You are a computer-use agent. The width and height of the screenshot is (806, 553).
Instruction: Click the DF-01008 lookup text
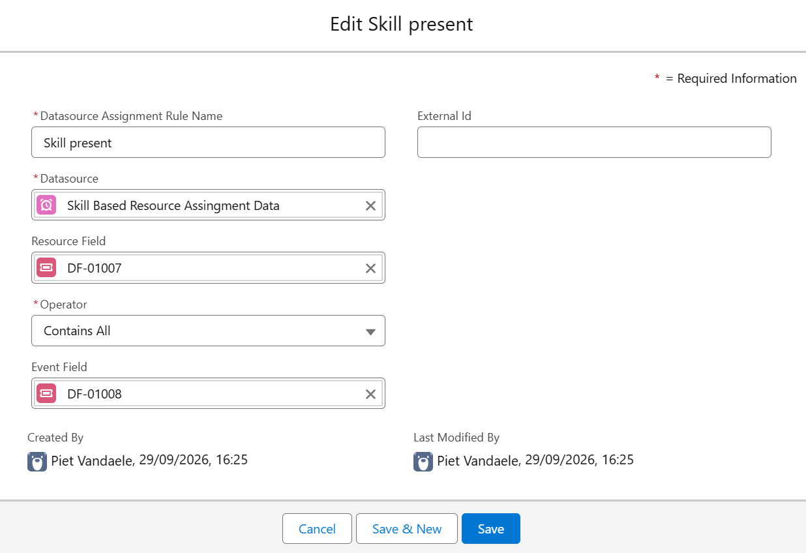click(95, 394)
